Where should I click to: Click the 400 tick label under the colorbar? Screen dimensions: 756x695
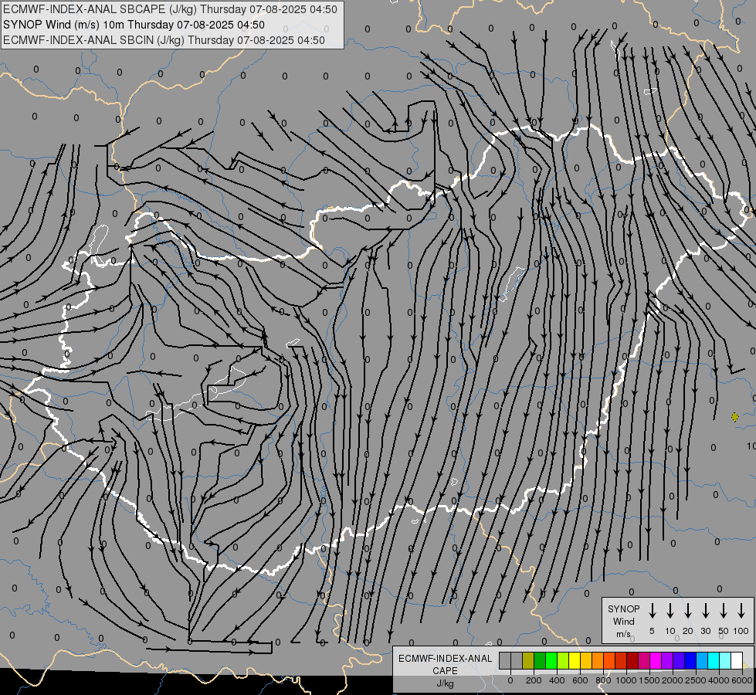[x=557, y=680]
